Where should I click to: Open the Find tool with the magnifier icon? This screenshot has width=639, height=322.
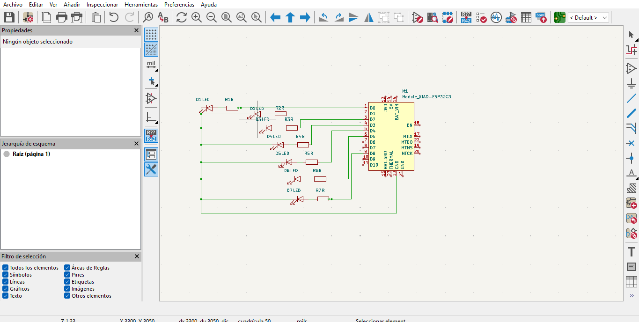[148, 18]
